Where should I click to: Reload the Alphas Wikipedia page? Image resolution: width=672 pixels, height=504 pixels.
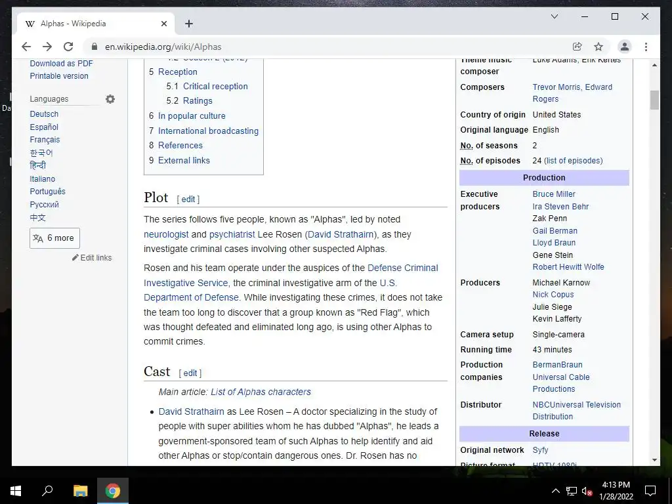pos(68,47)
